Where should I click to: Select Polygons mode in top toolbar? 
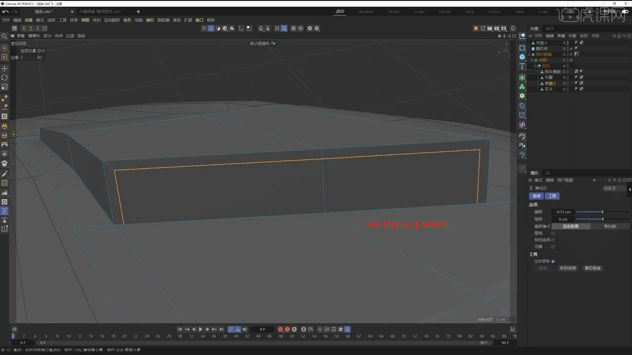coord(218,28)
